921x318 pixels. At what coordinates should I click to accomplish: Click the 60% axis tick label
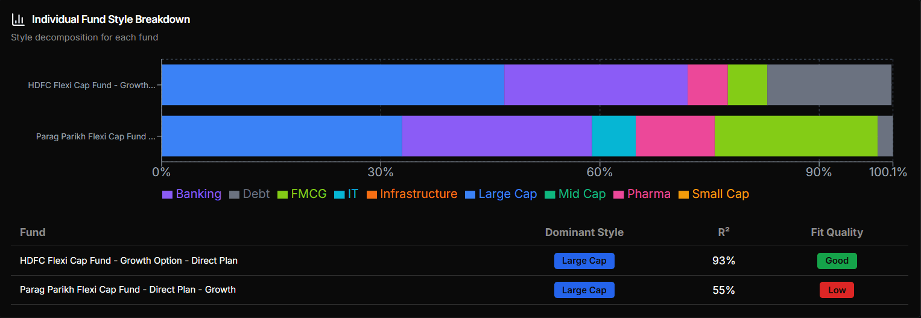(x=600, y=172)
